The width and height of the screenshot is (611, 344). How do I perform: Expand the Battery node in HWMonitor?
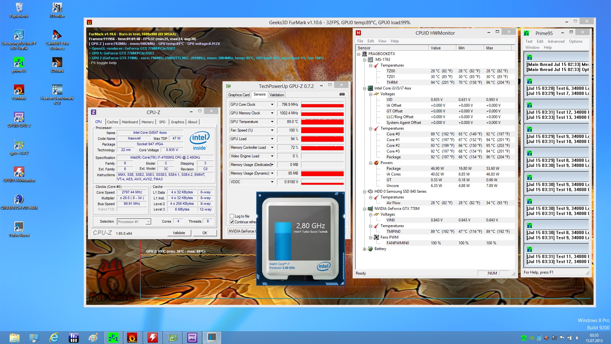365,249
